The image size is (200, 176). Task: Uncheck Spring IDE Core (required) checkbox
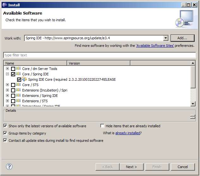(x=19, y=79)
